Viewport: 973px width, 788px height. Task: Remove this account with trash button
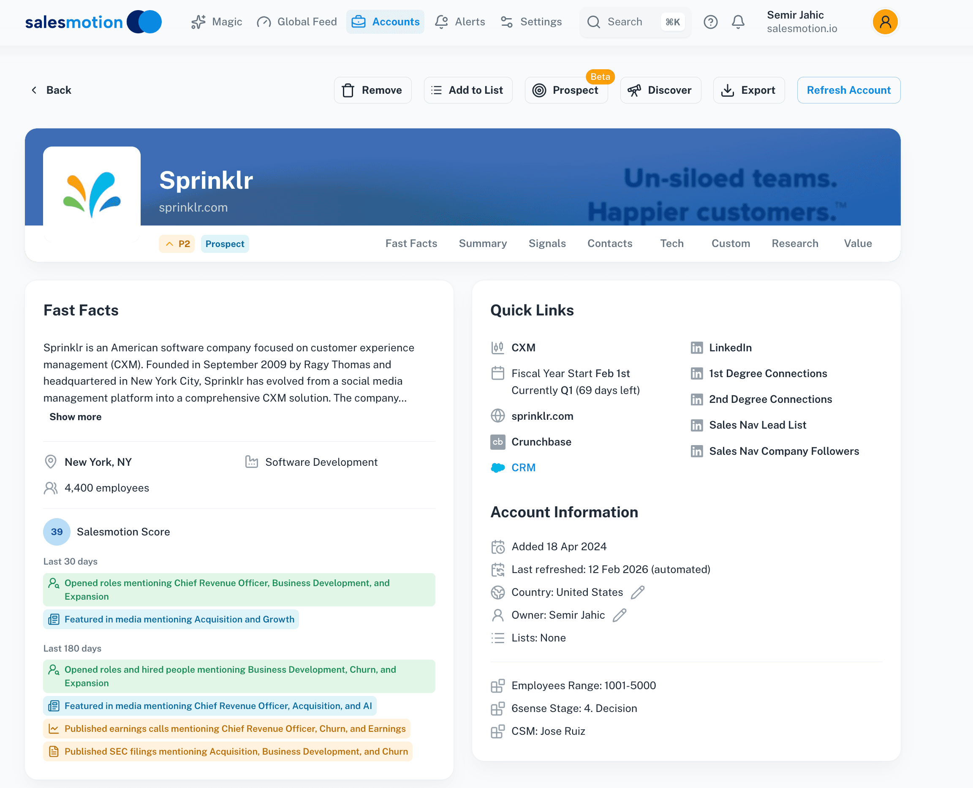tap(372, 90)
